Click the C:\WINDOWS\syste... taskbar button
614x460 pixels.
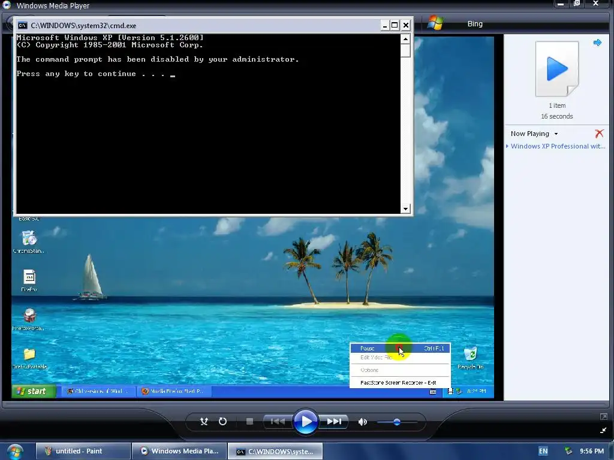pos(275,451)
